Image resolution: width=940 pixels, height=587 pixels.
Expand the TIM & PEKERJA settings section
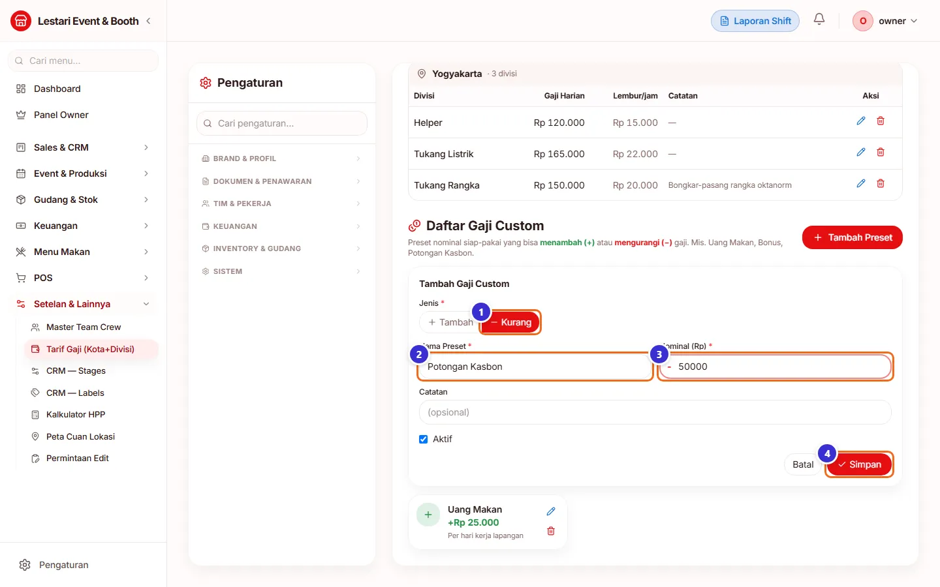click(281, 203)
